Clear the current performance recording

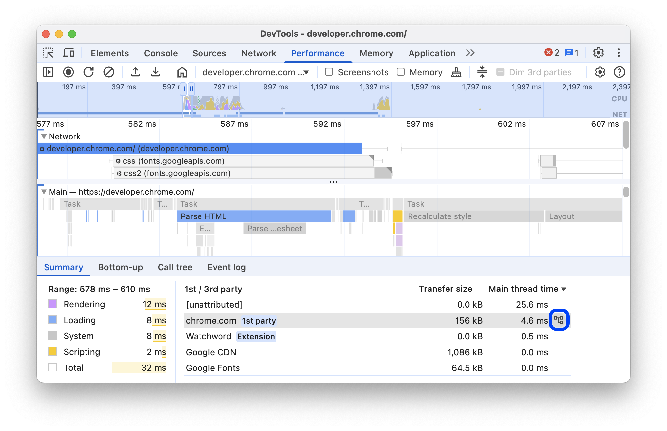109,72
